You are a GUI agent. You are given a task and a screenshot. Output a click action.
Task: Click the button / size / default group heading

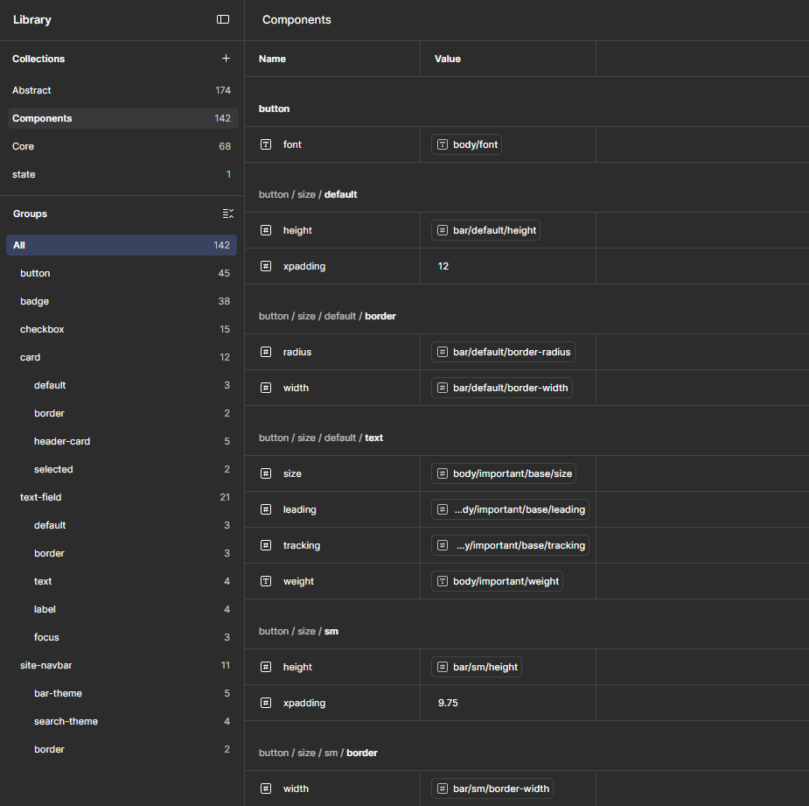[x=308, y=194]
